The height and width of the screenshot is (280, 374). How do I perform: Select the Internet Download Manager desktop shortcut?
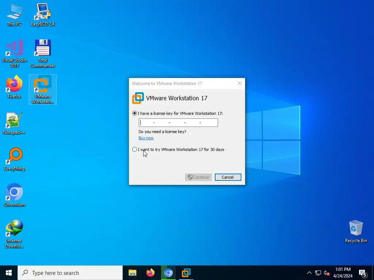point(14,234)
